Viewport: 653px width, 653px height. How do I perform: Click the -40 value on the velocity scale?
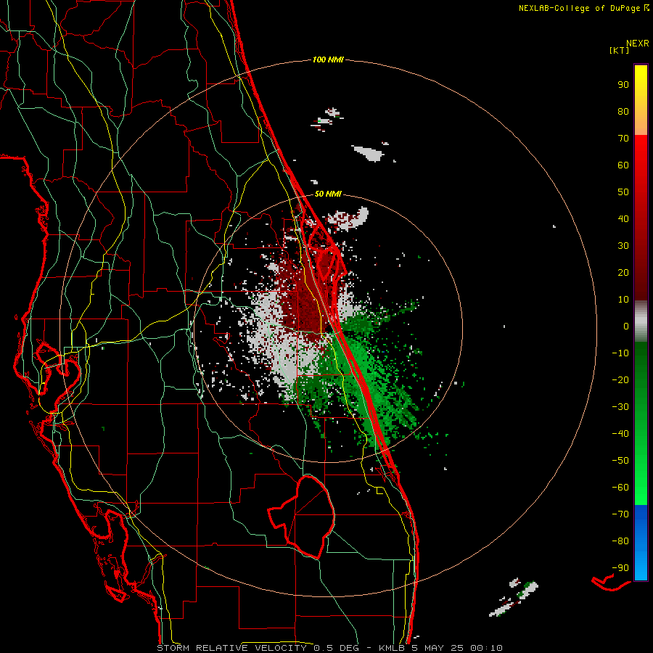[x=620, y=434]
